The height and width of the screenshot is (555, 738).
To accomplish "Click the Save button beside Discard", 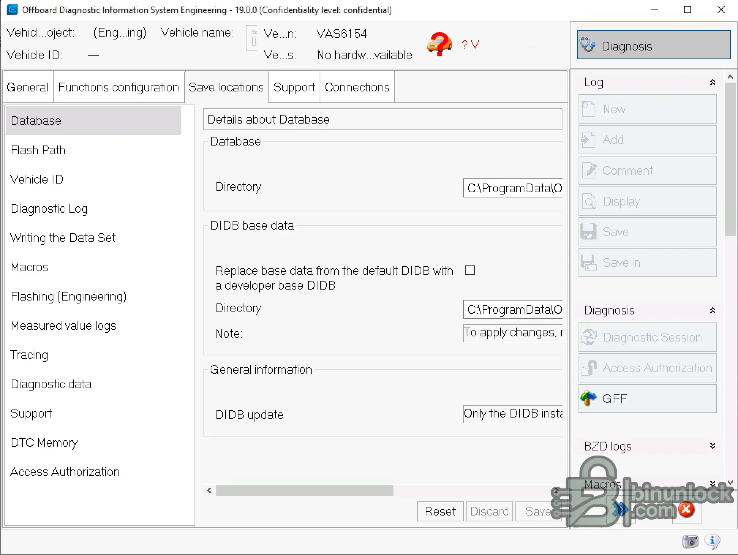I will tap(538, 511).
